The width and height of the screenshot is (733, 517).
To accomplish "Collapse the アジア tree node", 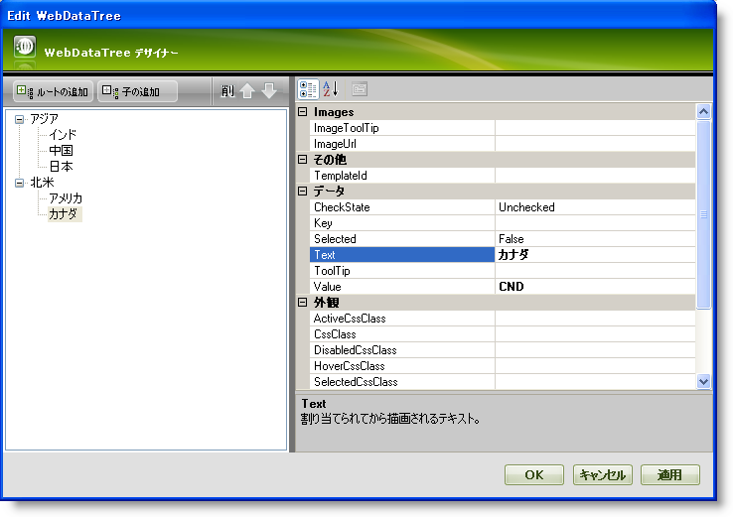I will (19, 119).
